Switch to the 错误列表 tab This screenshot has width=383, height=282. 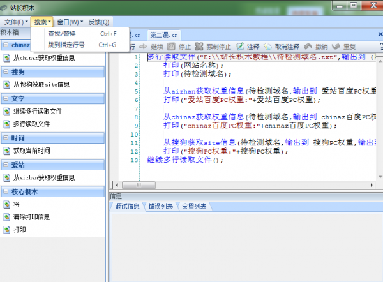[x=161, y=206]
